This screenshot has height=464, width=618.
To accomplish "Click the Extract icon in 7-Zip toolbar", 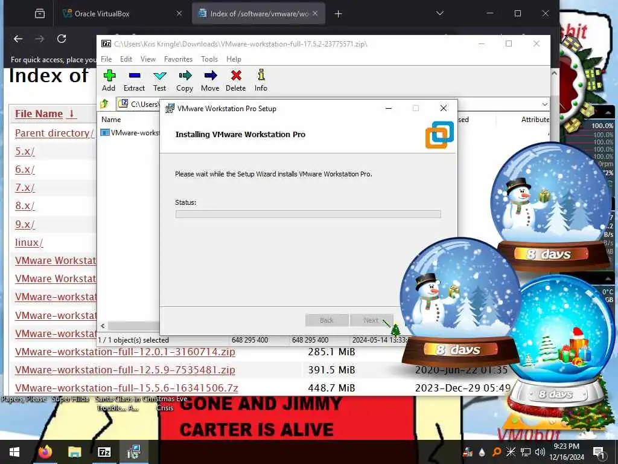I will pyautogui.click(x=135, y=76).
